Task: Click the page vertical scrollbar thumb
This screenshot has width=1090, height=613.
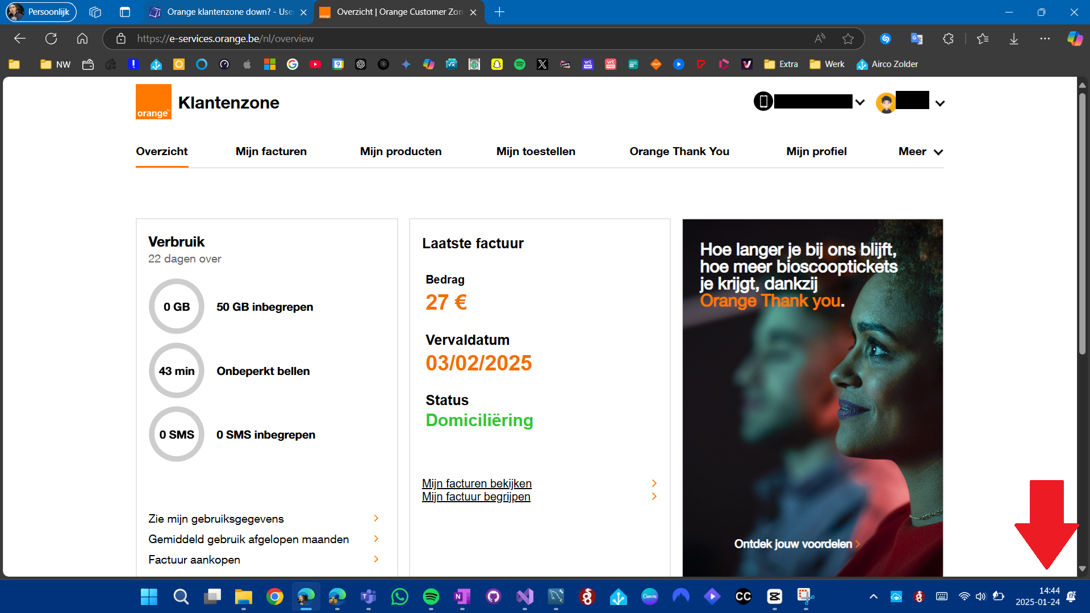Action: click(x=1082, y=222)
